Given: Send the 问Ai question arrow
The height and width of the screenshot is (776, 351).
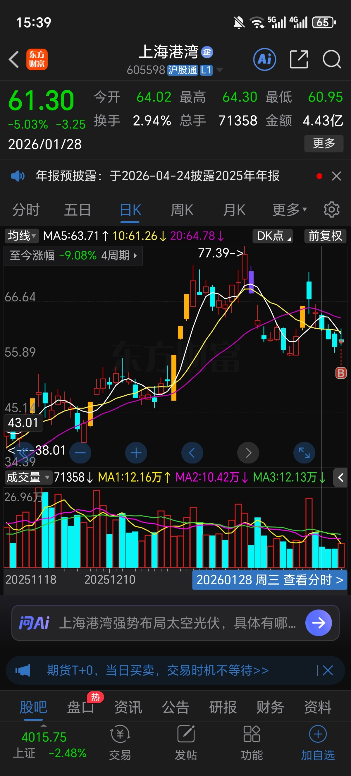Looking at the screenshot, I should pos(319,623).
